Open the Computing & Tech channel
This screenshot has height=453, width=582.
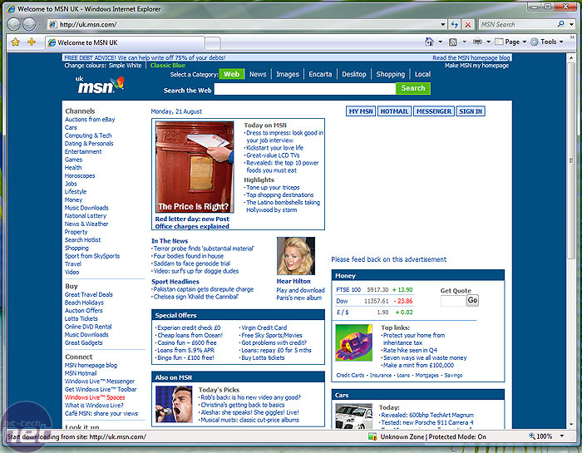coord(88,135)
